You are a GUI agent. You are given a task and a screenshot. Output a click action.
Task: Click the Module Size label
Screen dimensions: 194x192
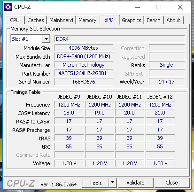(x=37, y=48)
